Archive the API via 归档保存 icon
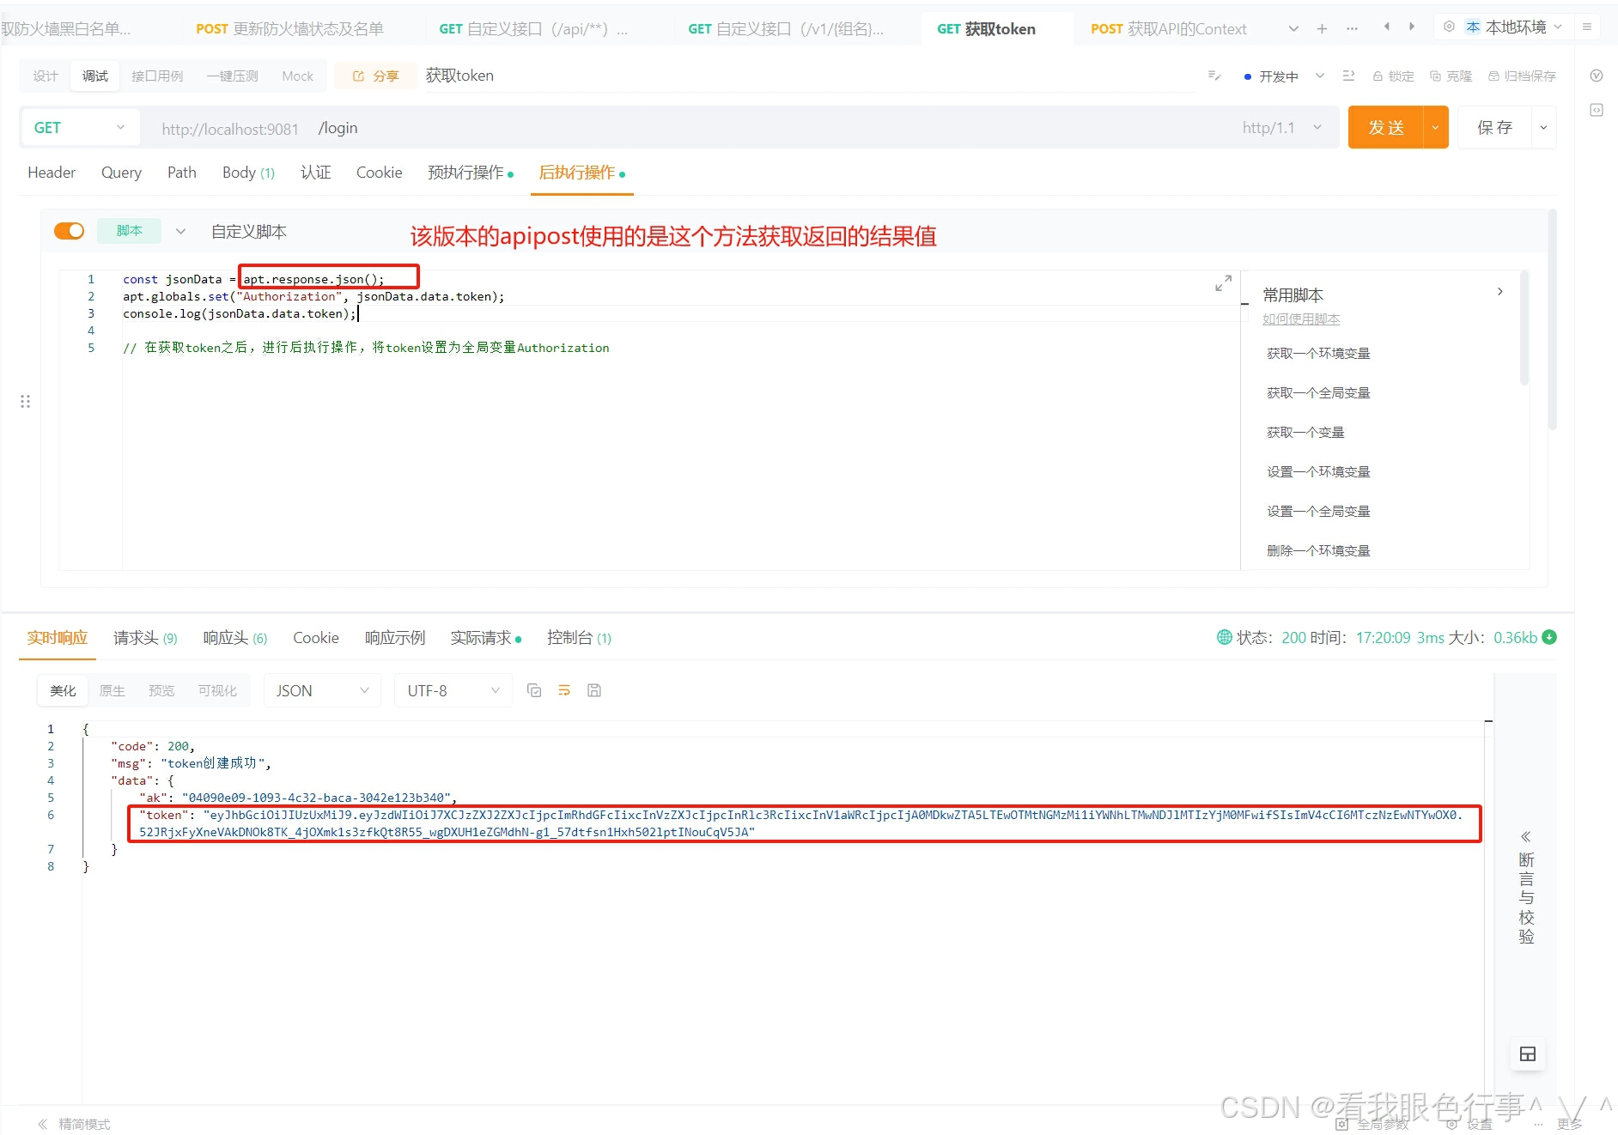The width and height of the screenshot is (1618, 1135). [1522, 76]
